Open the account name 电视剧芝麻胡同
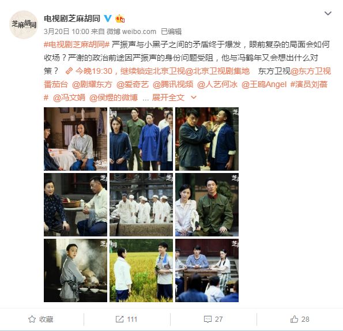The width and height of the screenshot is (343, 331). pos(72,18)
